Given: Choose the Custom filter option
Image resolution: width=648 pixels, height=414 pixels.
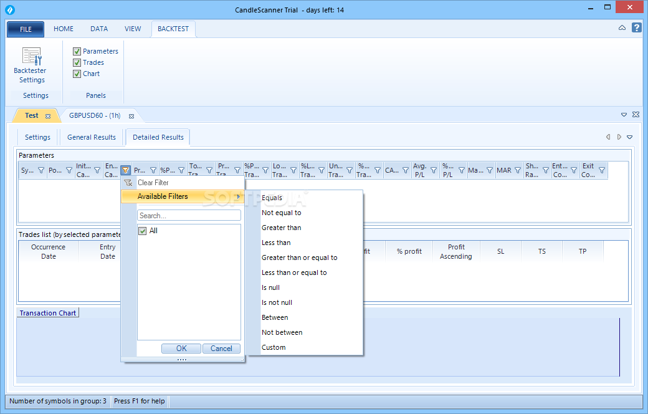Looking at the screenshot, I should pos(273,347).
